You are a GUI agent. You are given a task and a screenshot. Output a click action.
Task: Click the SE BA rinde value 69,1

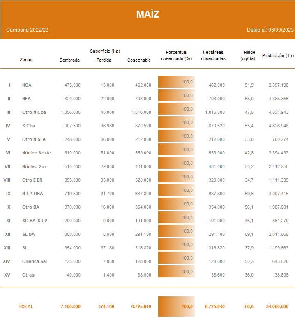(249, 234)
